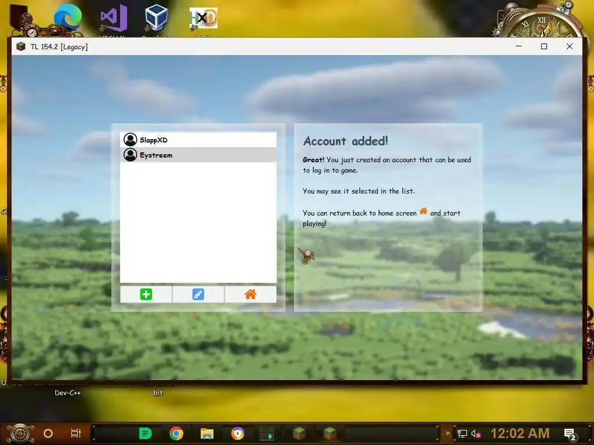Open the 12:02 AM taskbar clock
The height and width of the screenshot is (445, 594).
(520, 433)
